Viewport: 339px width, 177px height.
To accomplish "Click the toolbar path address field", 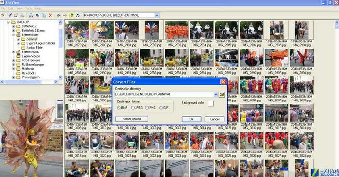I will click(119, 15).
